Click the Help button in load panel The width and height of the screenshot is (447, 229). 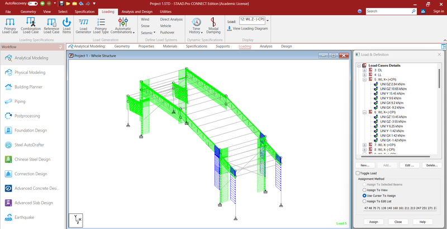(x=422, y=222)
